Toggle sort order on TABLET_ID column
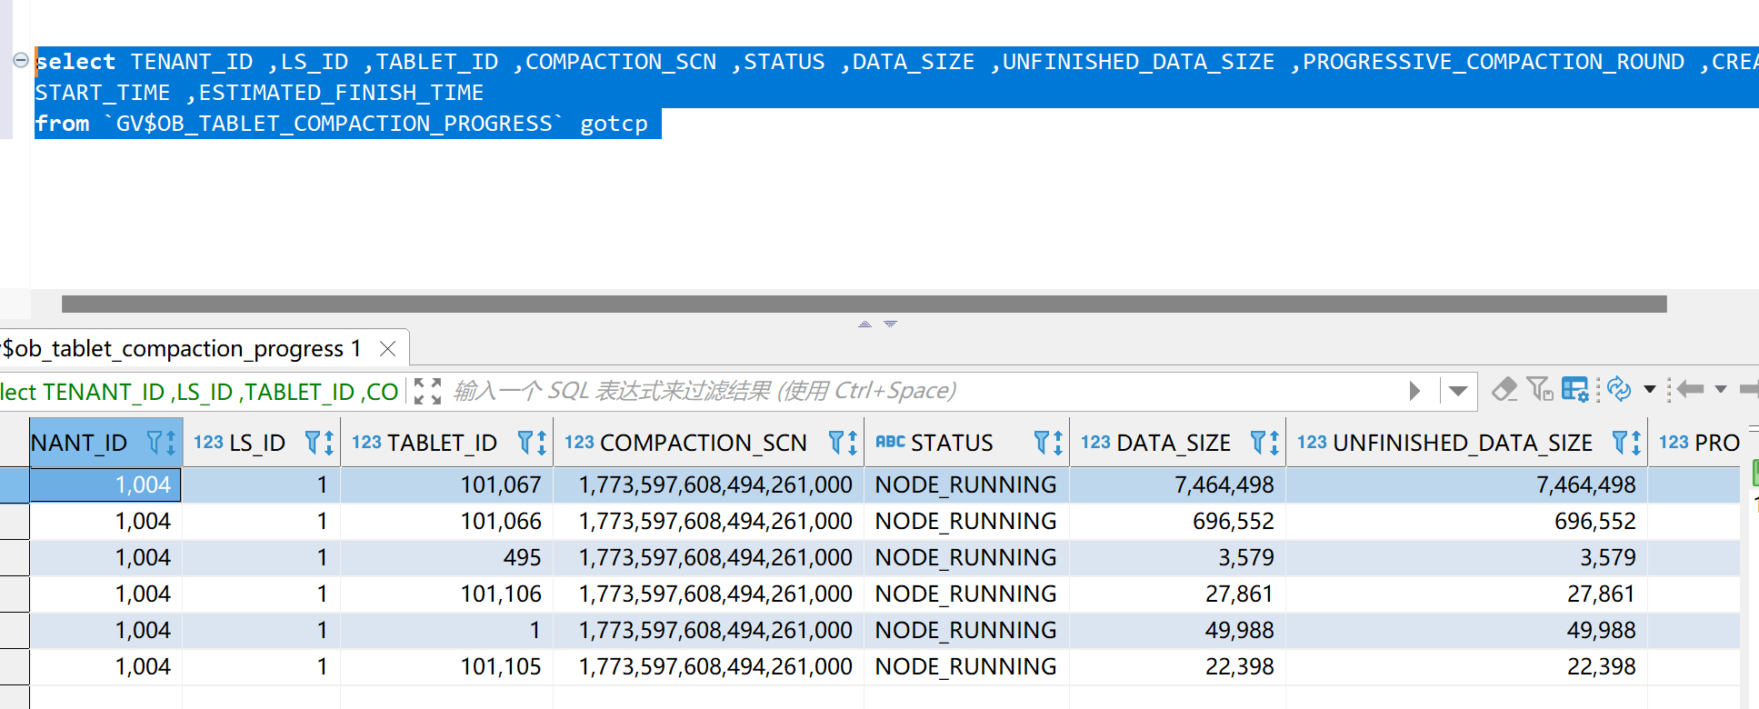The image size is (1759, 709). point(542,443)
